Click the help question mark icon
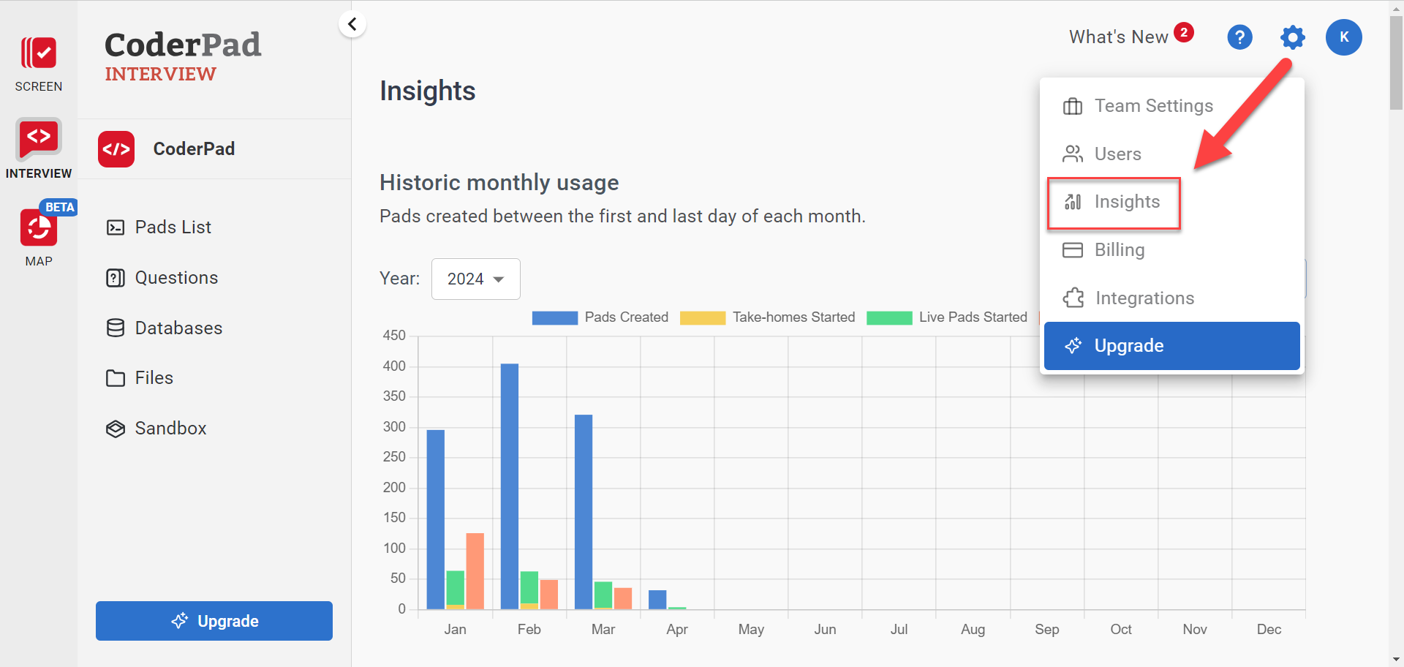Viewport: 1404px width, 667px height. point(1239,37)
